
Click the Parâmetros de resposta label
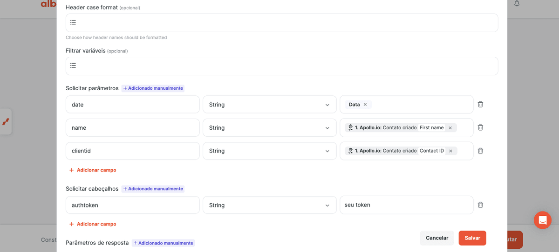tap(97, 243)
